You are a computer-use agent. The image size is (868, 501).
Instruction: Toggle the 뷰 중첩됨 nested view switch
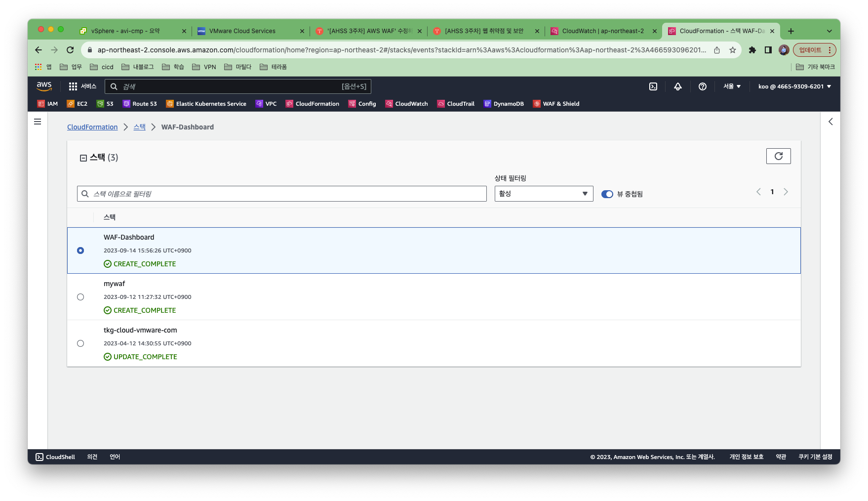pyautogui.click(x=607, y=194)
